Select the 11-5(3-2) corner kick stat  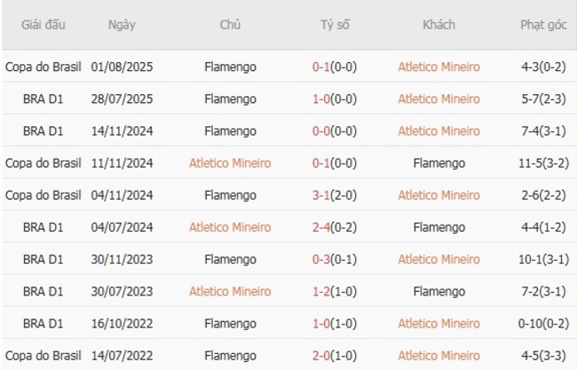click(543, 163)
